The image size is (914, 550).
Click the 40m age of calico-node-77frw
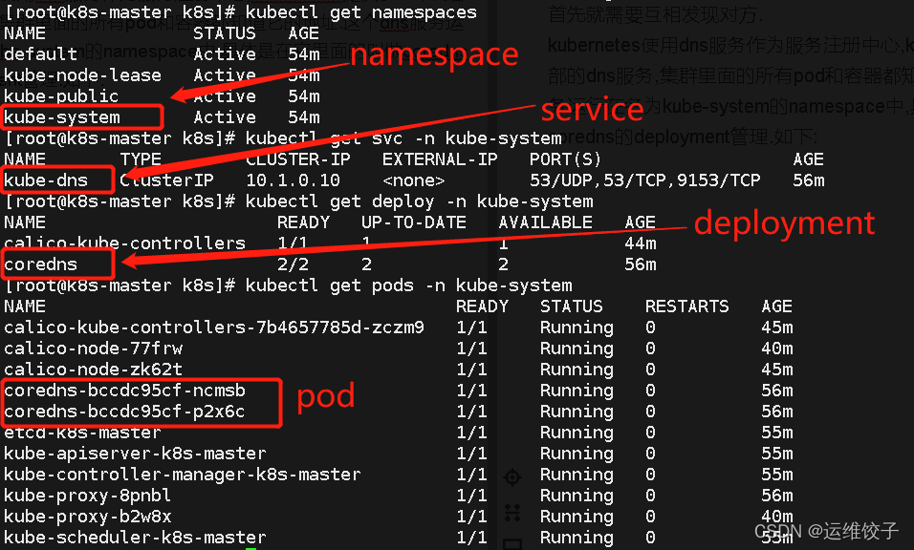(x=777, y=348)
